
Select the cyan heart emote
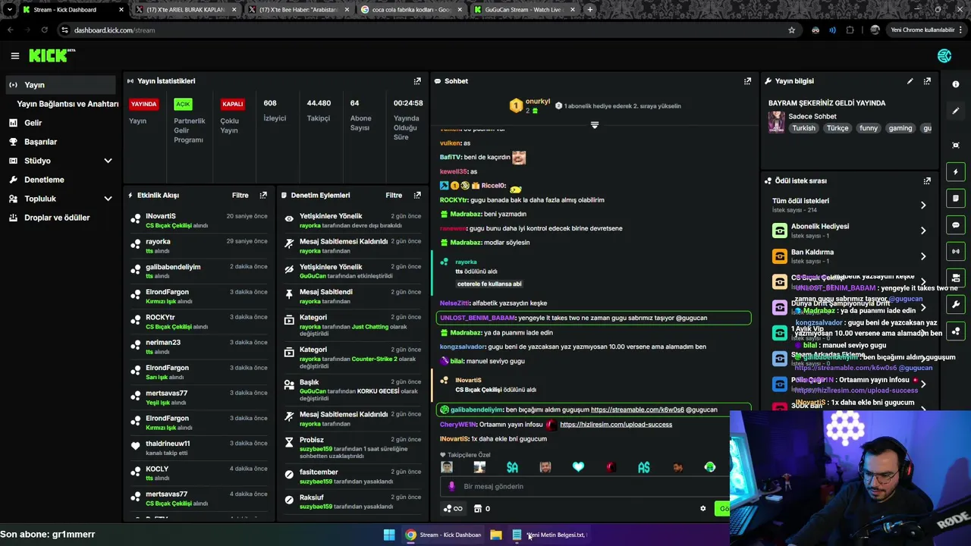pyautogui.click(x=578, y=467)
